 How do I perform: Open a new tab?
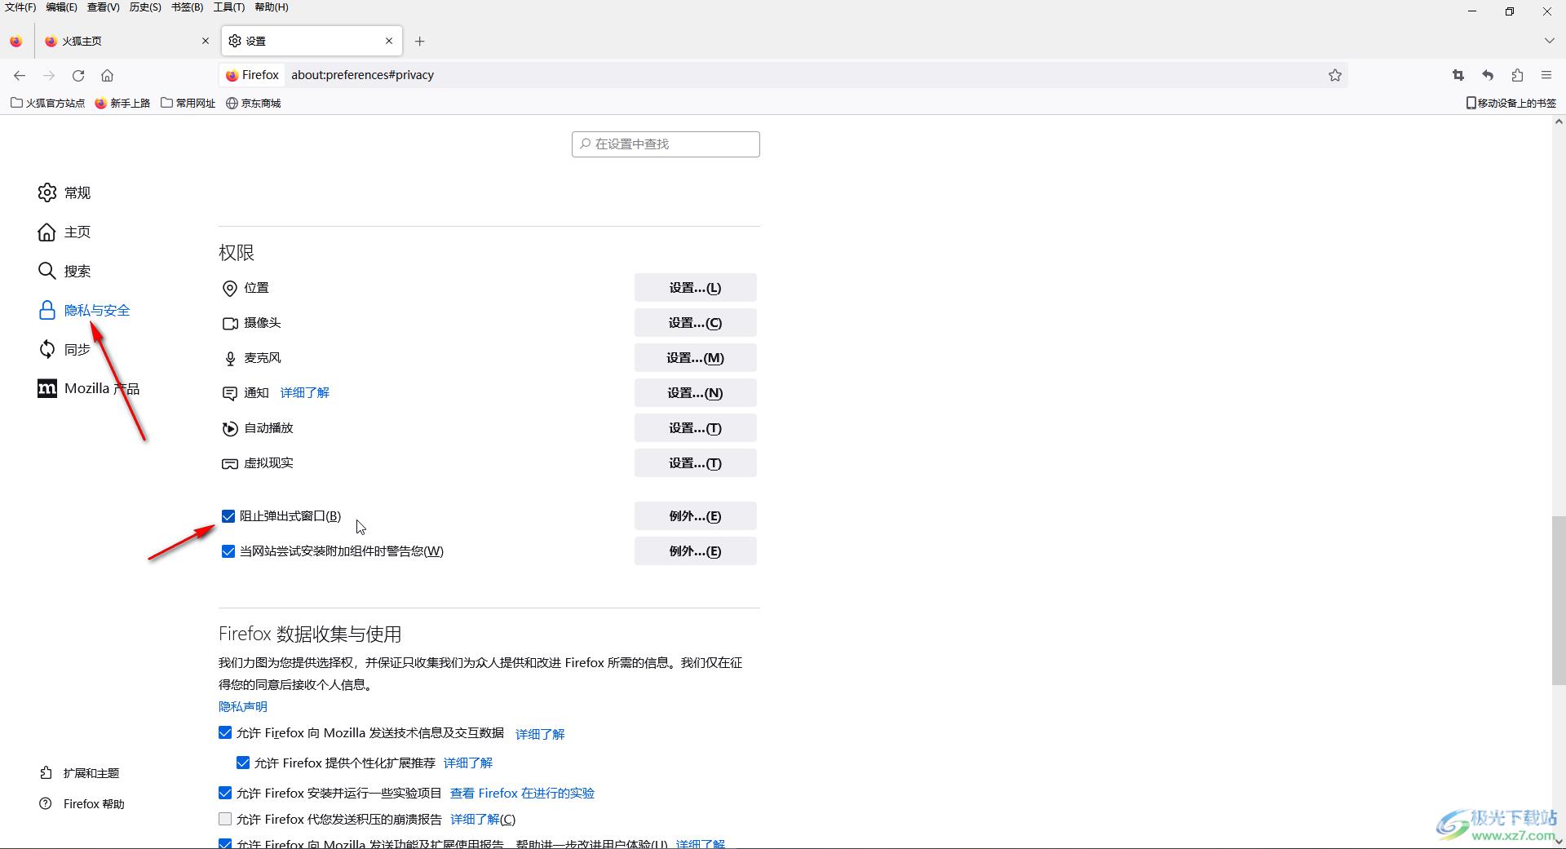419,41
